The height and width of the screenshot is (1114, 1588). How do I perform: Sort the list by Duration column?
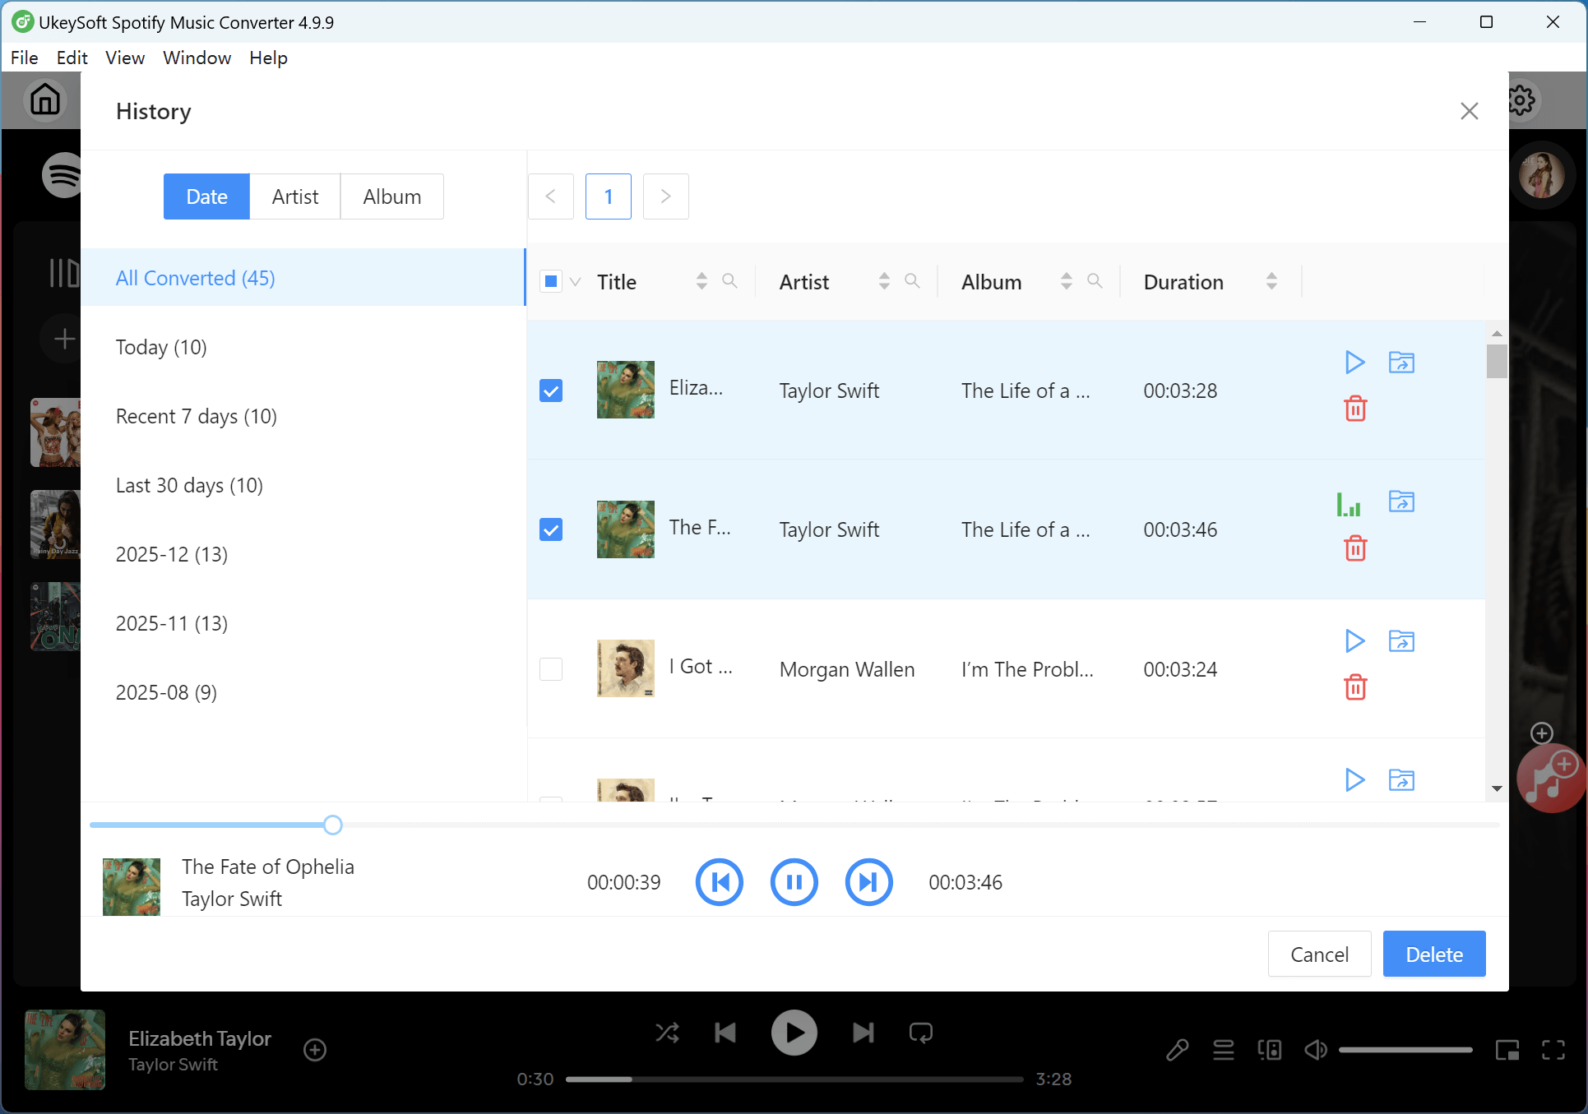tap(1271, 281)
